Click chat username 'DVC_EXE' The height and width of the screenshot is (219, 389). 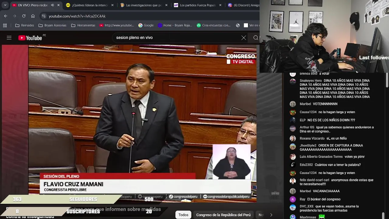pyautogui.click(x=306, y=207)
